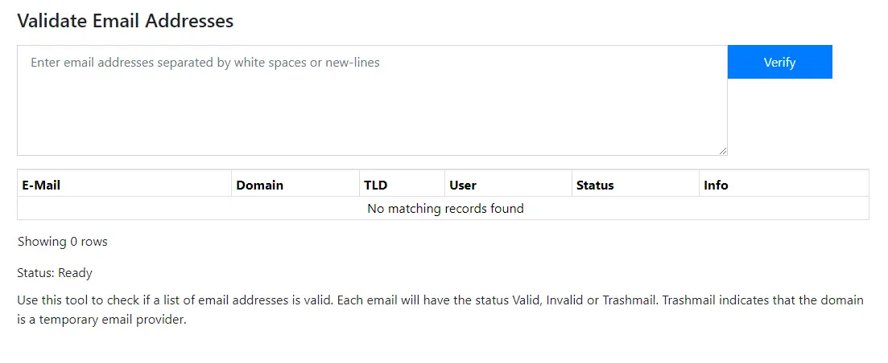Click the TLD column header
The height and width of the screenshot is (363, 888).
click(375, 185)
